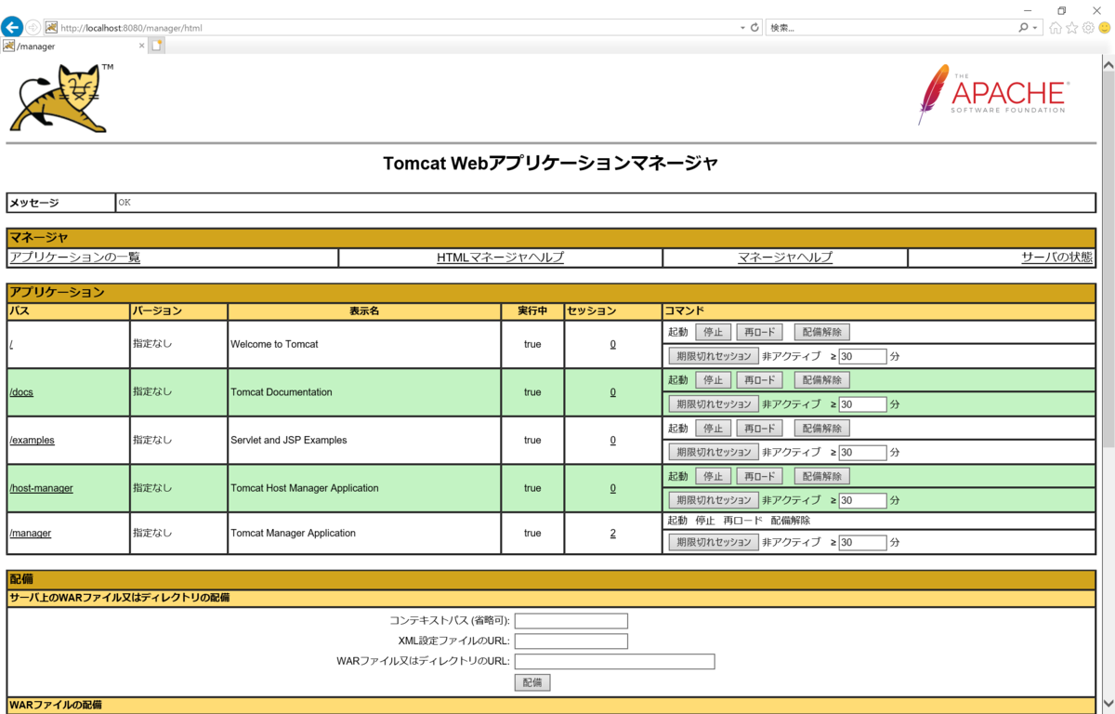
Task: Click the refresh icon in address bar
Action: click(x=754, y=28)
